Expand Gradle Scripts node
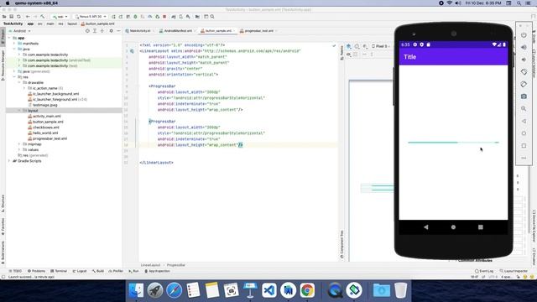The image size is (537, 302). 9,161
